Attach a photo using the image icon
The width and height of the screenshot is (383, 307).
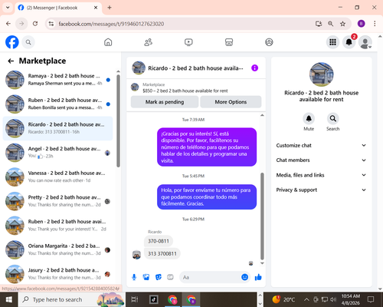(x=146, y=277)
